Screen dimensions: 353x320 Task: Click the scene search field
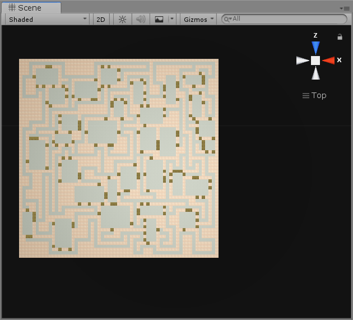(x=284, y=19)
